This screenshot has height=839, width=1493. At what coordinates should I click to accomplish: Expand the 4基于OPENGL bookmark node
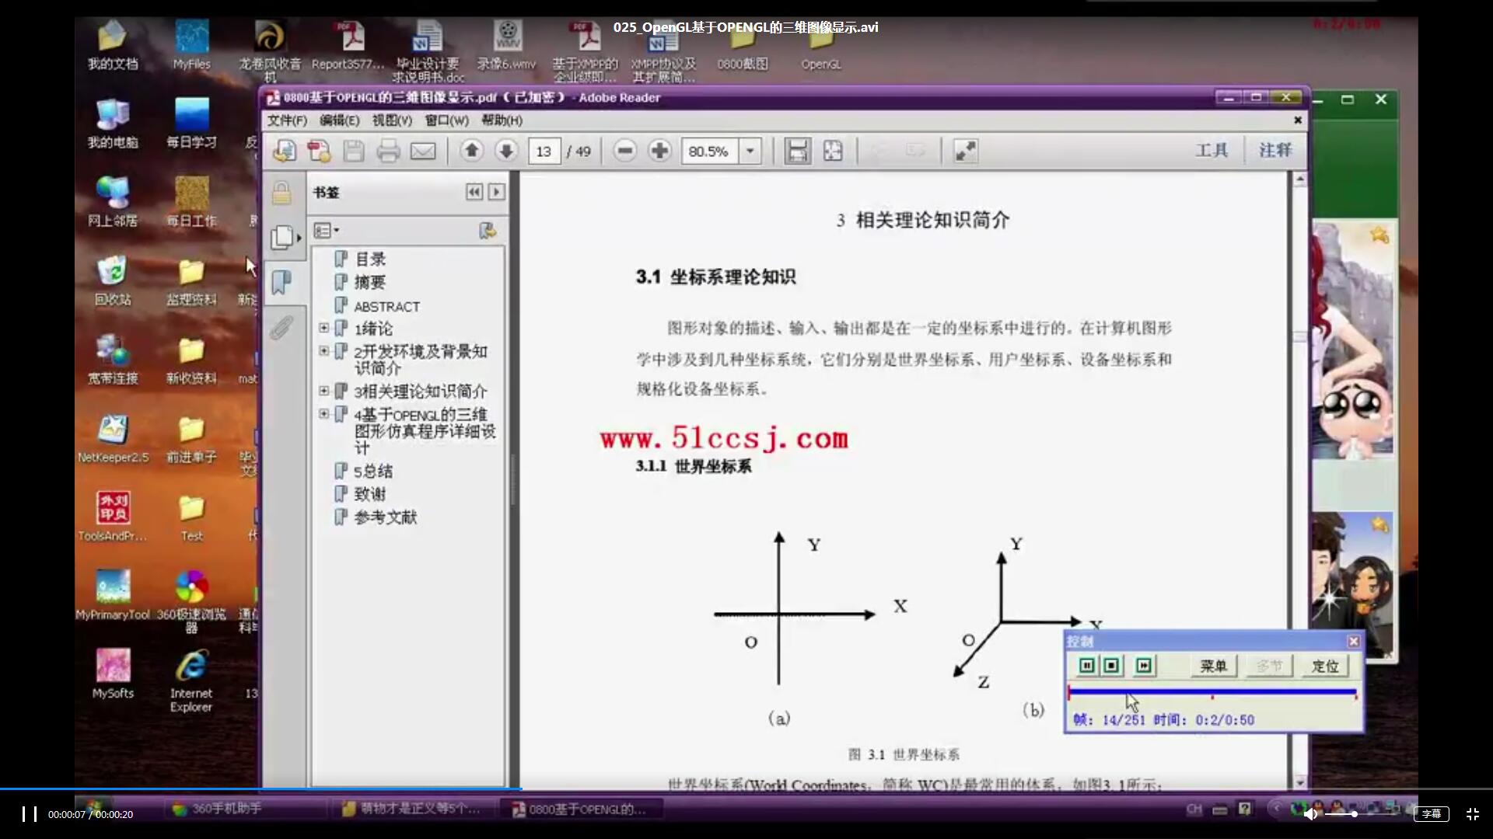(x=324, y=414)
